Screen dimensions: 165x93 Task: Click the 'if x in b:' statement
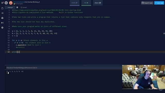point(19,43)
